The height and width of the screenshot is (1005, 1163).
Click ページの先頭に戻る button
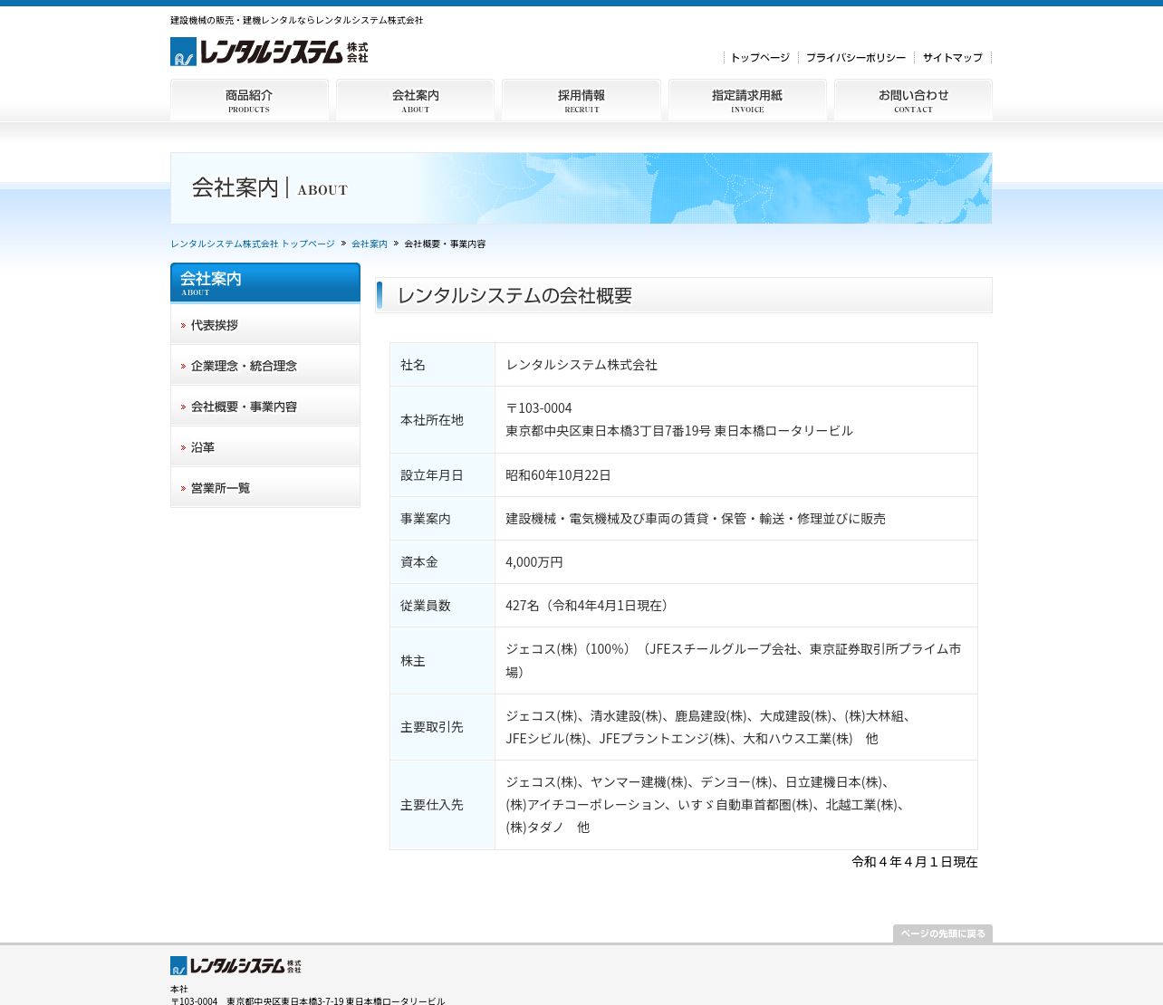click(943, 933)
